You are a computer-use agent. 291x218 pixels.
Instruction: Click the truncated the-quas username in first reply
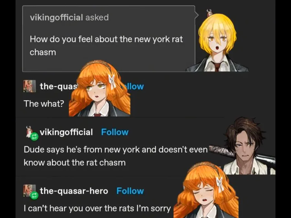point(58,86)
